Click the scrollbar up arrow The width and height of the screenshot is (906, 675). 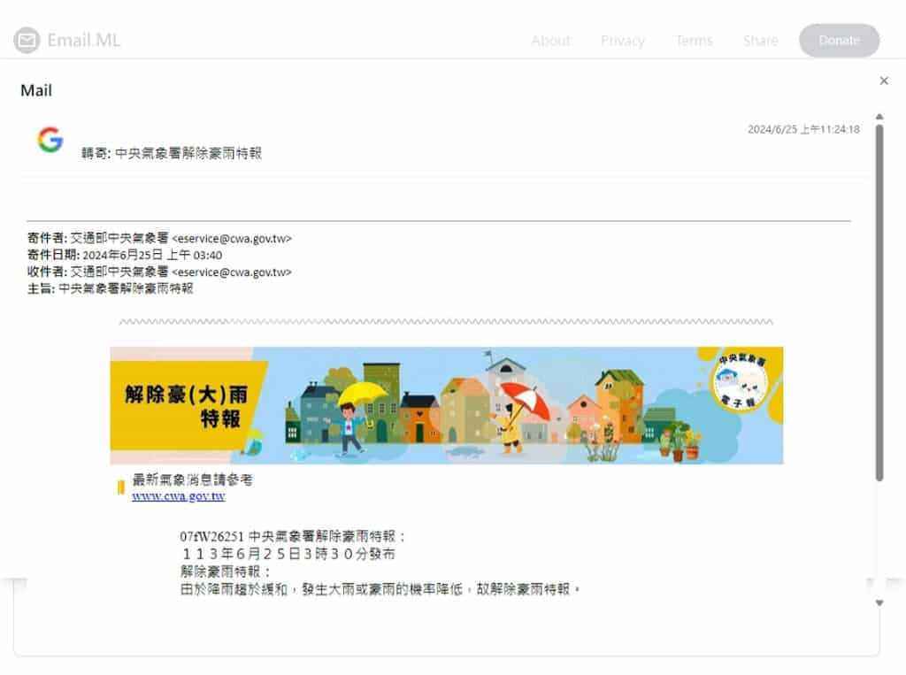tap(879, 117)
